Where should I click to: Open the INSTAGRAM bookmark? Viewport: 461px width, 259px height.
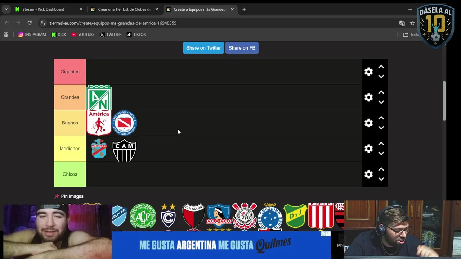32,35
